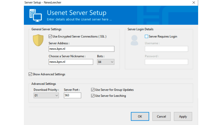Click the server computer icon in header

coord(36,15)
